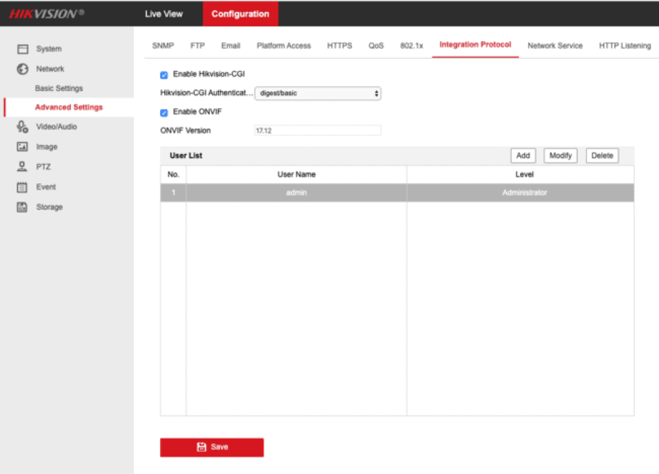The height and width of the screenshot is (474, 659).
Task: Go to the Network Service tab
Action: [555, 46]
